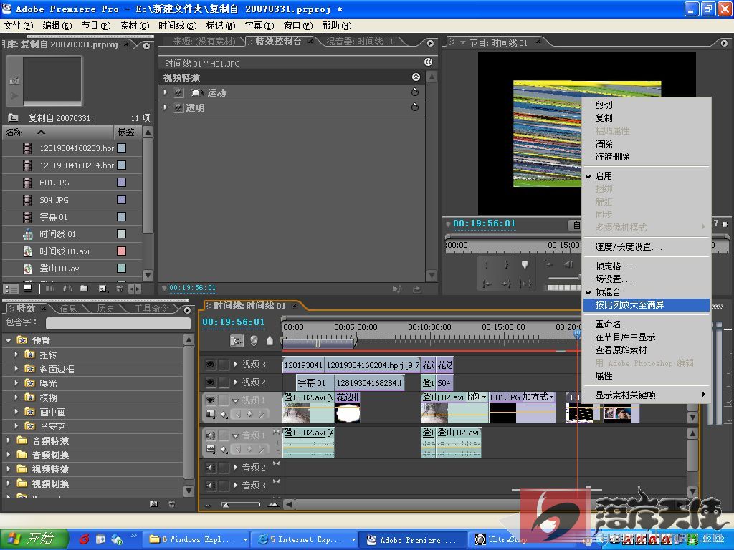
Task: Select 帧定格 in context menu
Action: click(646, 266)
